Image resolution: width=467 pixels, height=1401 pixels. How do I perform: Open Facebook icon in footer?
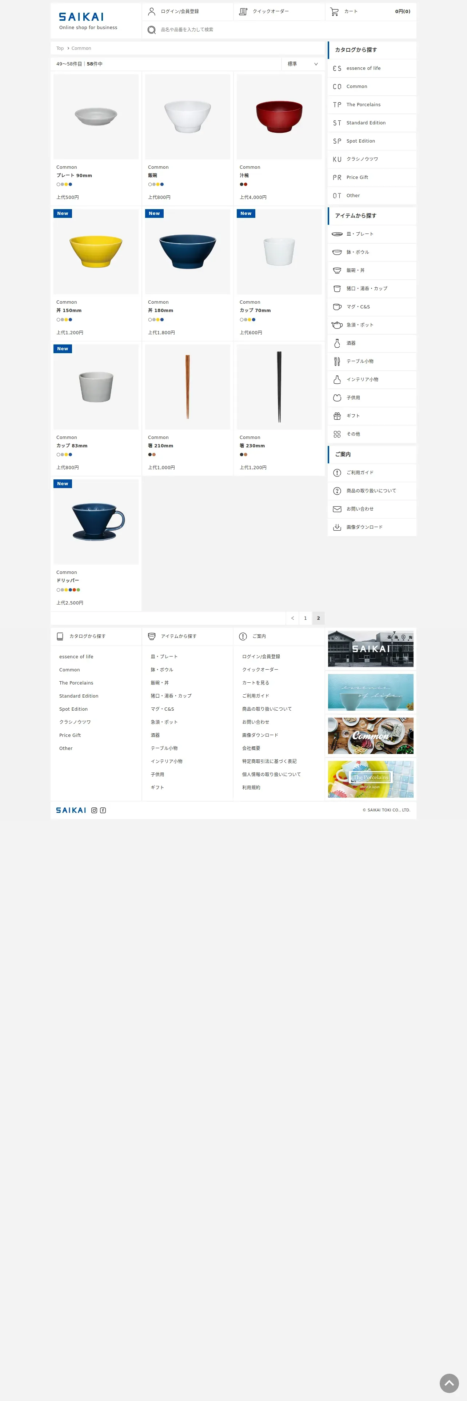tap(103, 810)
